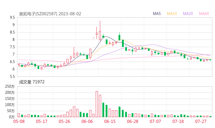
Task: Select the 05-17 date axis label
Action: 42,121
